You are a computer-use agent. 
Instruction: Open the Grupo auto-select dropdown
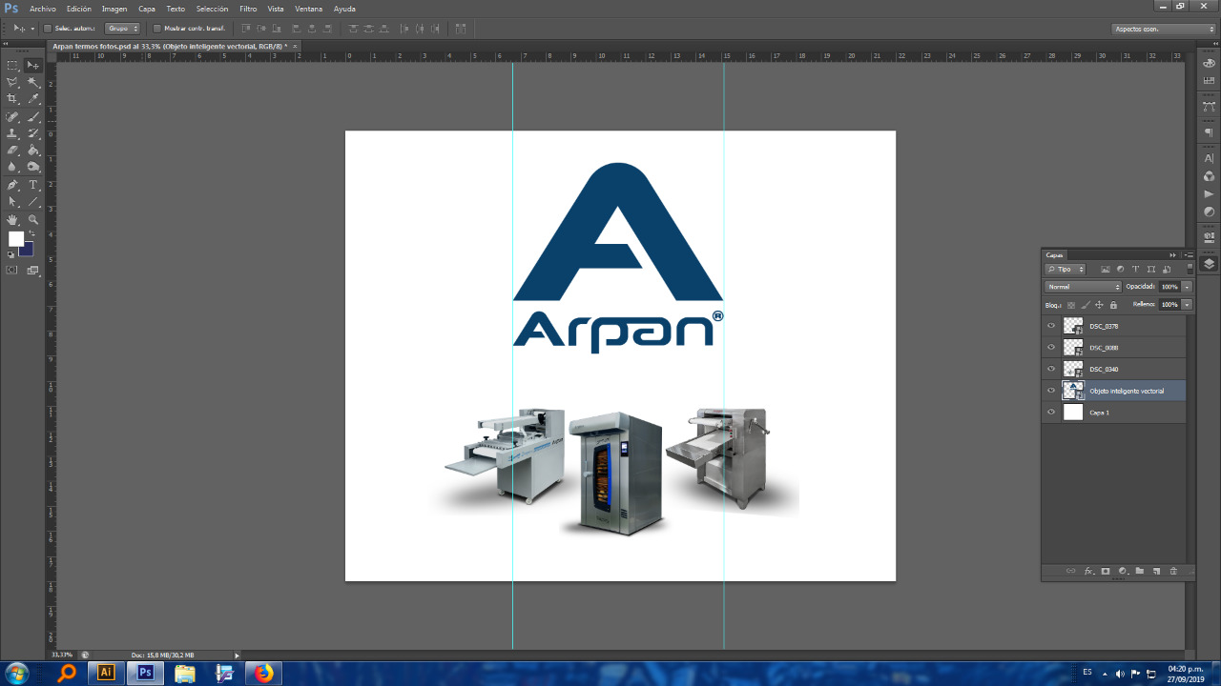[122, 29]
